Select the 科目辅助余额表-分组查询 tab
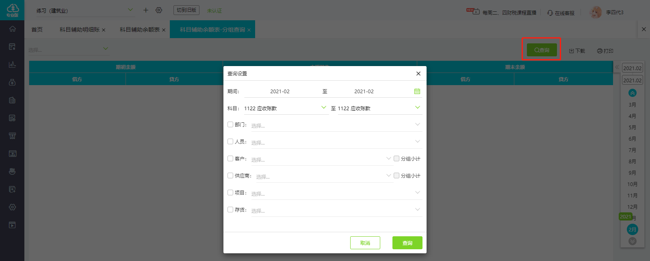This screenshot has width=650, height=261. click(x=212, y=30)
